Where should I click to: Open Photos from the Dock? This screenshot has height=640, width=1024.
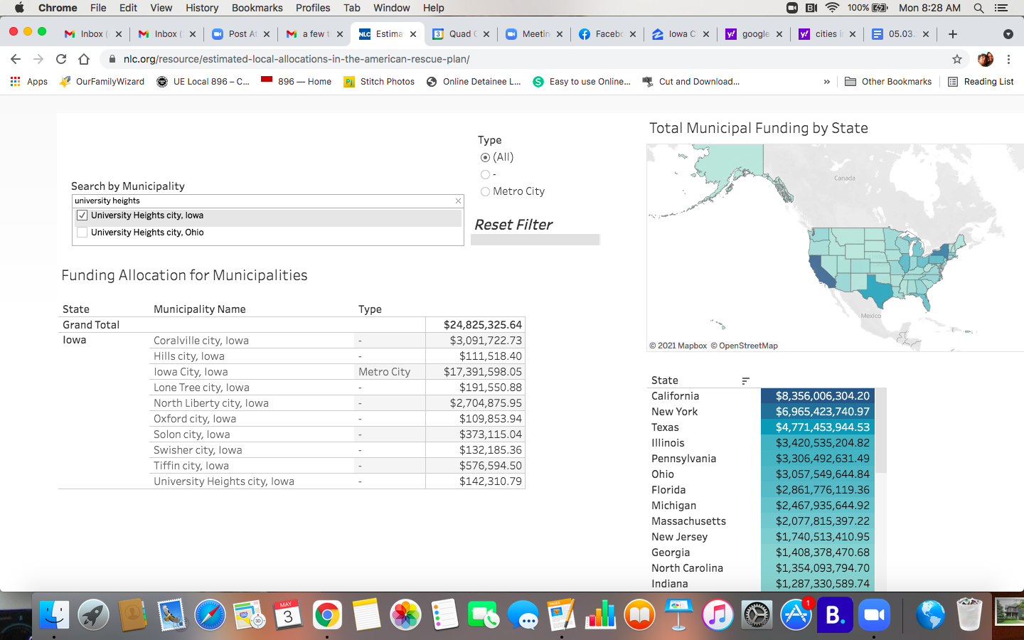(x=405, y=615)
